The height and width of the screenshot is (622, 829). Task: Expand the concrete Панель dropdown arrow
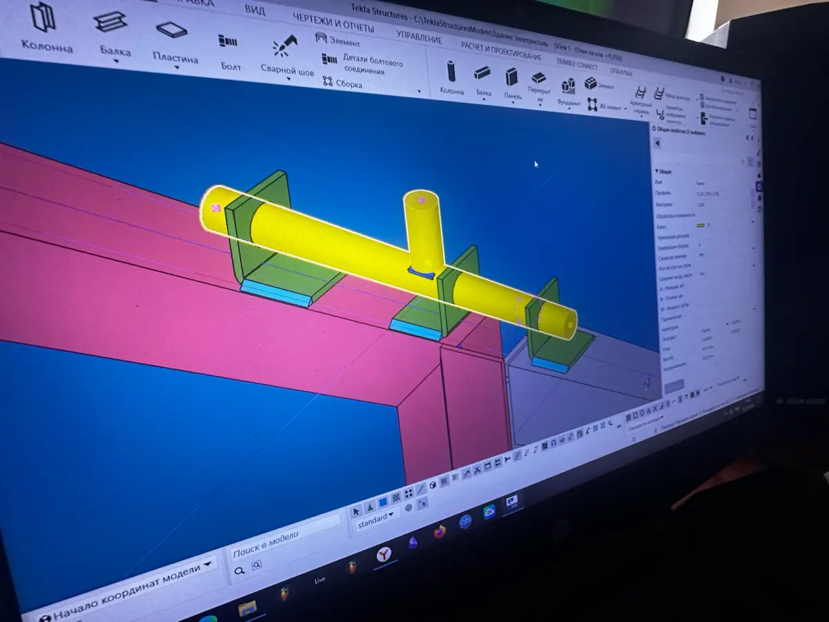(x=513, y=103)
